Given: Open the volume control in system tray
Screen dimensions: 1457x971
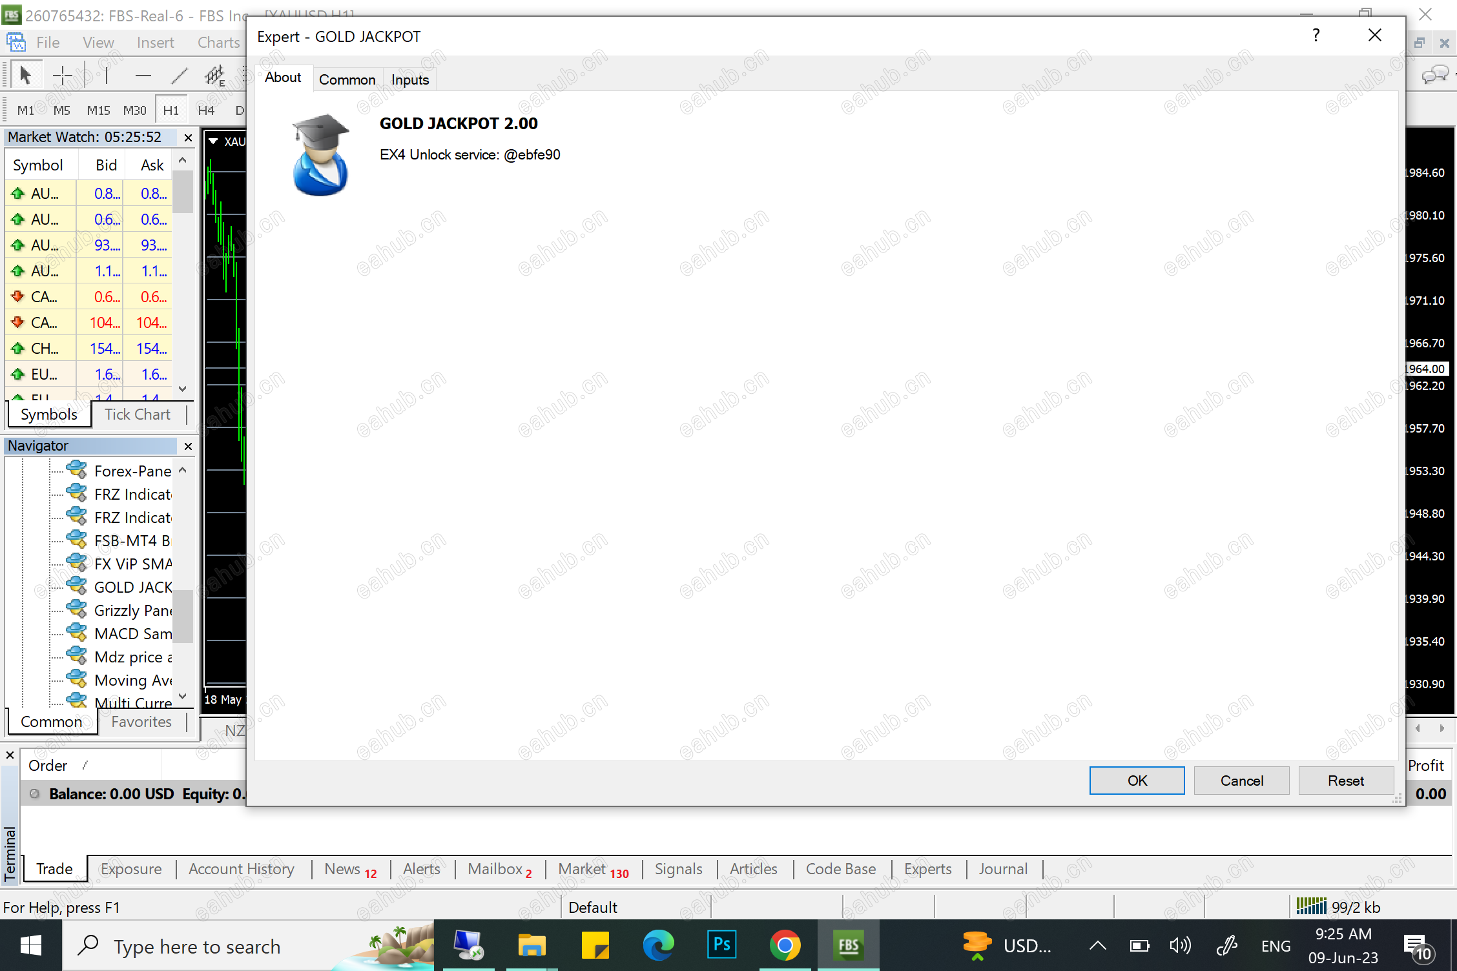Looking at the screenshot, I should pyautogui.click(x=1181, y=946).
